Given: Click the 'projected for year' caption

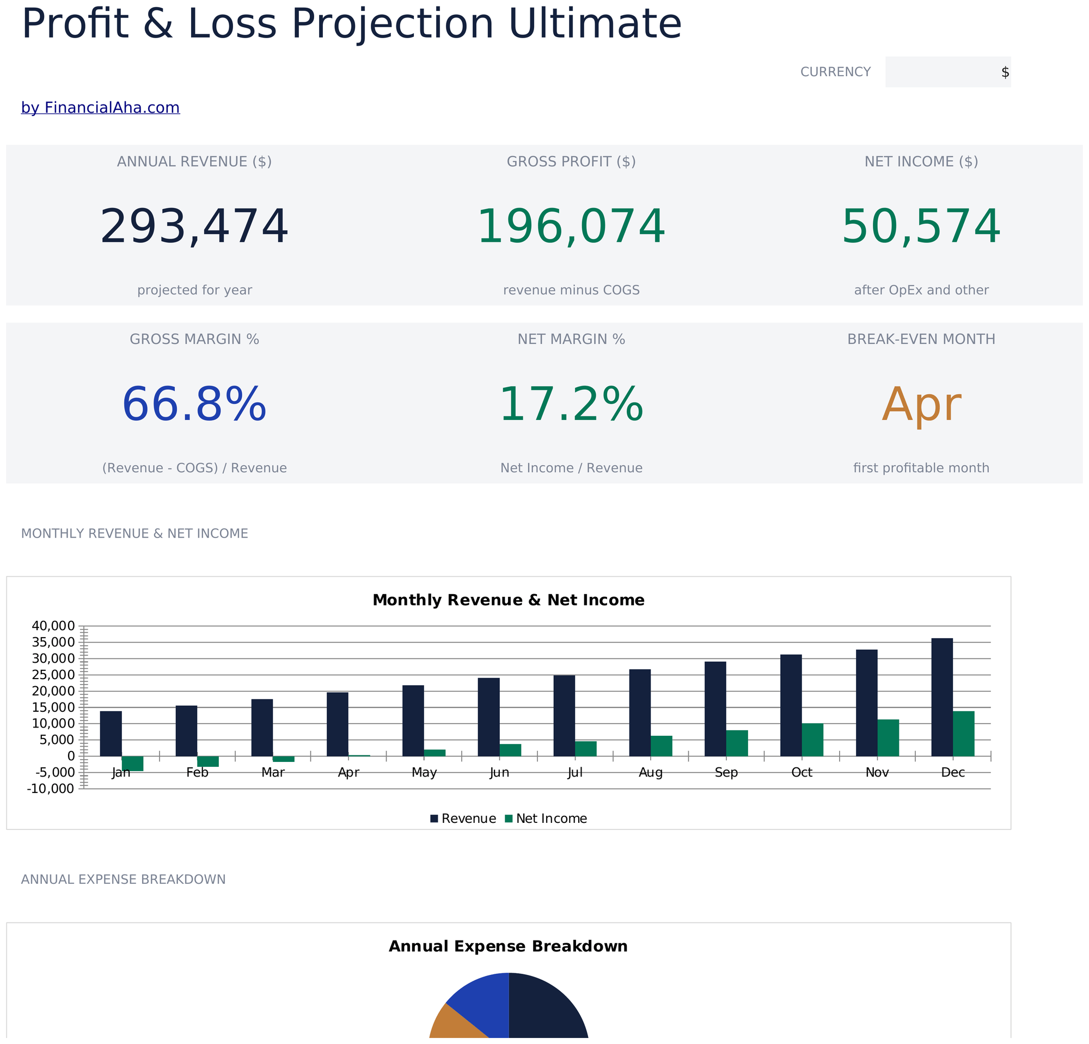Looking at the screenshot, I should 194,290.
